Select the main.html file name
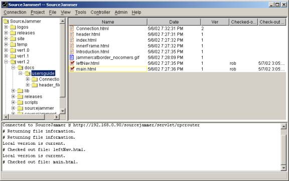Viewport: 289px width, 181px height. pos(86,69)
